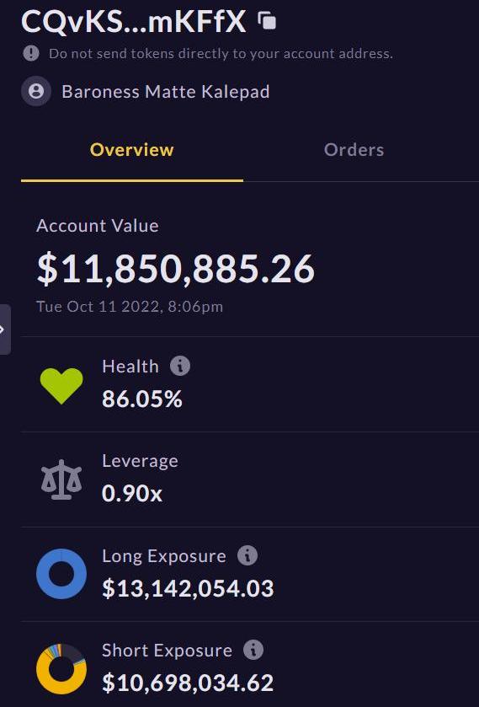Click the $13,142,054.03 long exposure amount
Image resolution: width=479 pixels, height=707 pixels.
point(188,588)
